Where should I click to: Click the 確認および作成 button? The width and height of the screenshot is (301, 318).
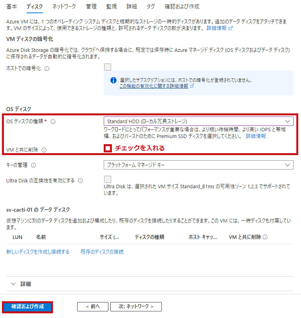pyautogui.click(x=28, y=307)
